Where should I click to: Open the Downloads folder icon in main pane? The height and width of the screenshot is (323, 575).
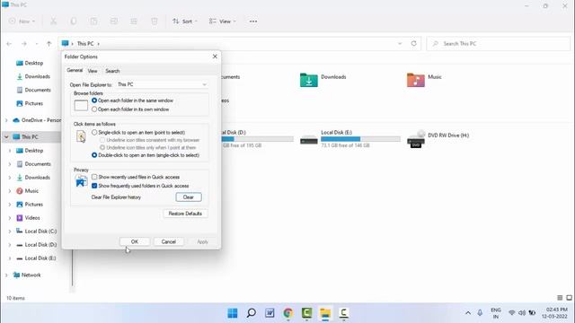coord(309,80)
